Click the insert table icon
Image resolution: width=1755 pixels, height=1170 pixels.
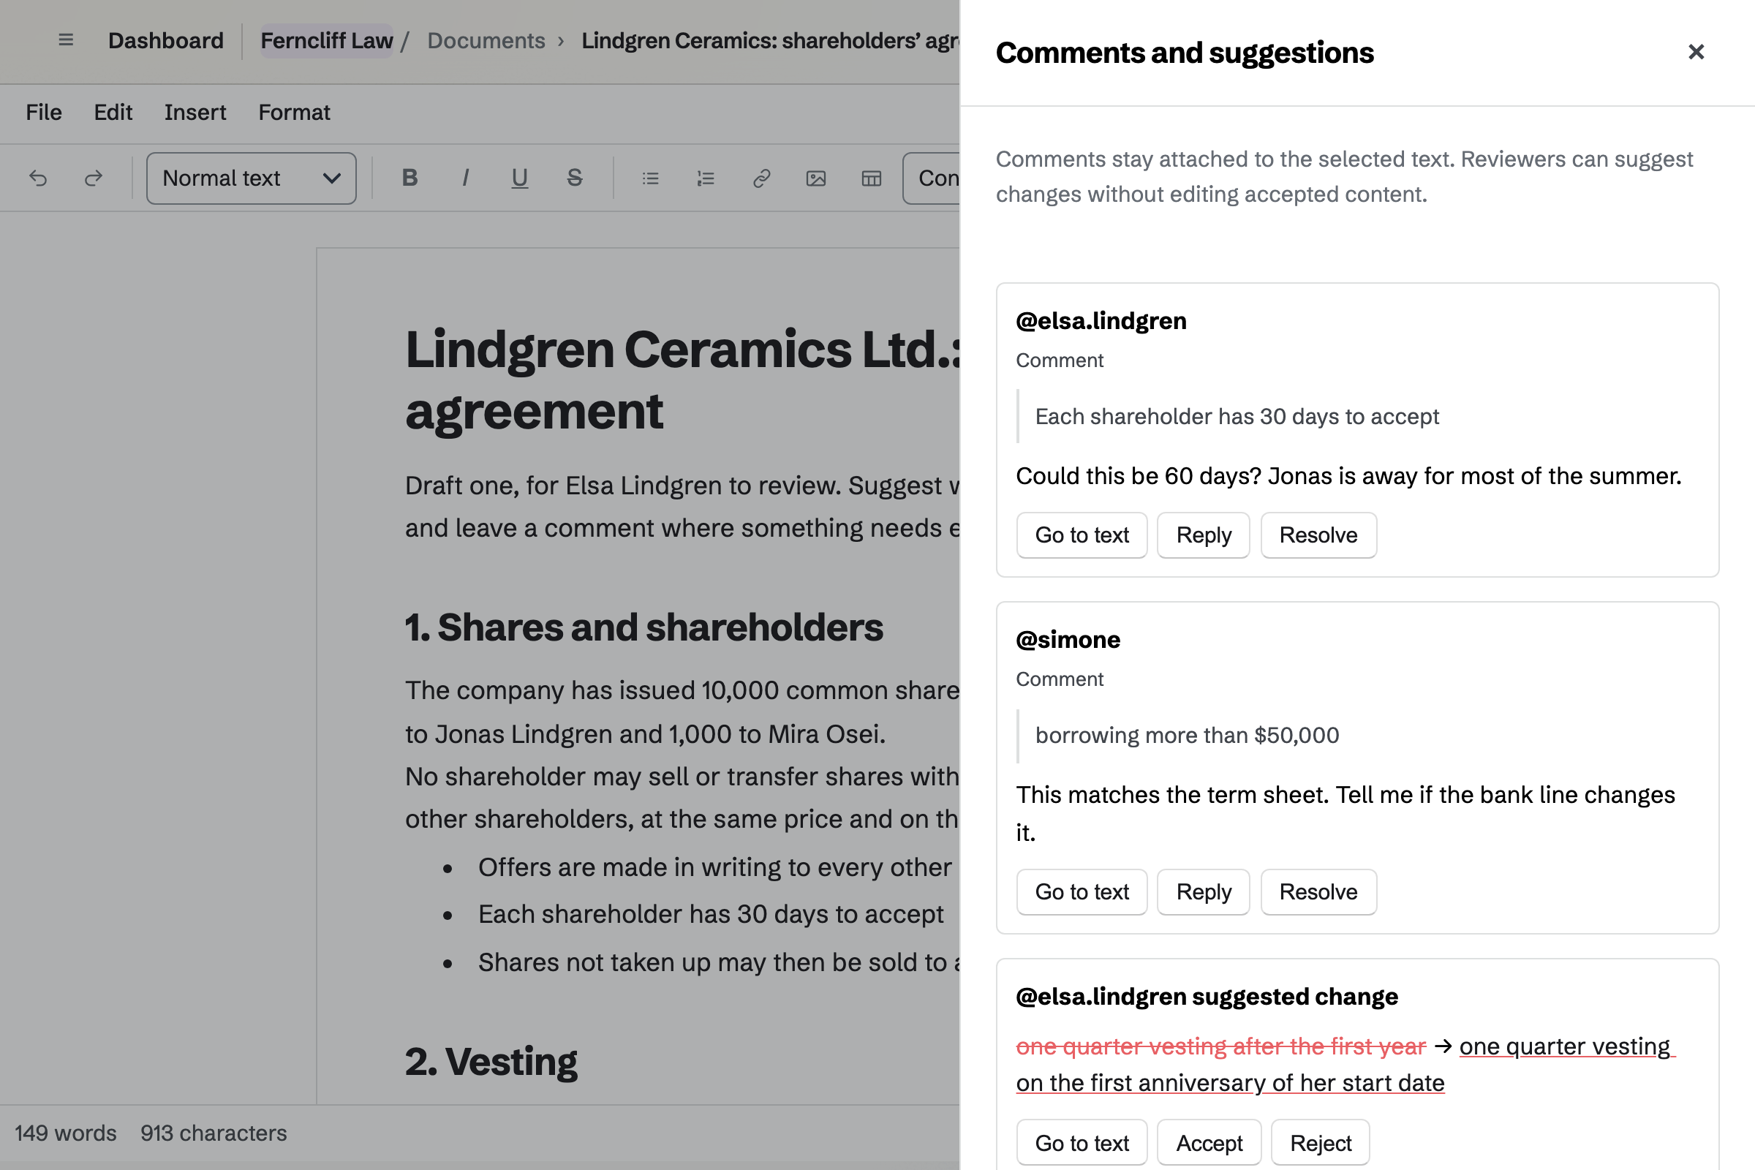click(872, 178)
